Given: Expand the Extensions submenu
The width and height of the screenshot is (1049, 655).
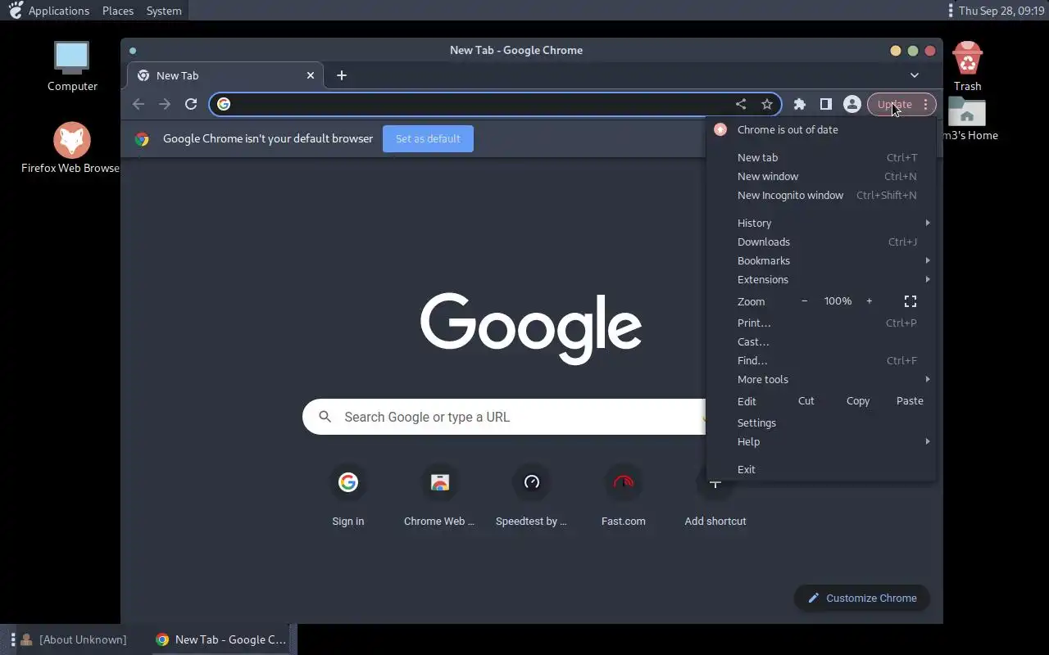Looking at the screenshot, I should tap(820, 279).
